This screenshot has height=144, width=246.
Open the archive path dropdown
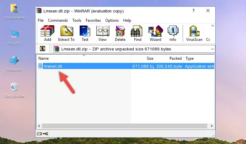click(x=212, y=49)
